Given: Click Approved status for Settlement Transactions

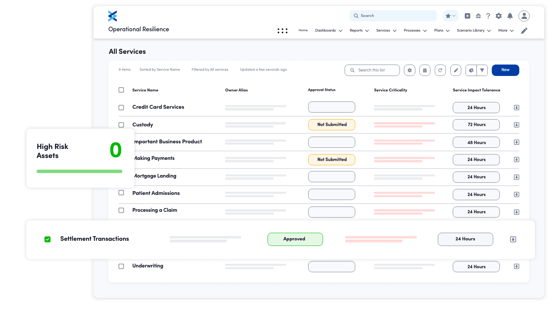Looking at the screenshot, I should (295, 239).
